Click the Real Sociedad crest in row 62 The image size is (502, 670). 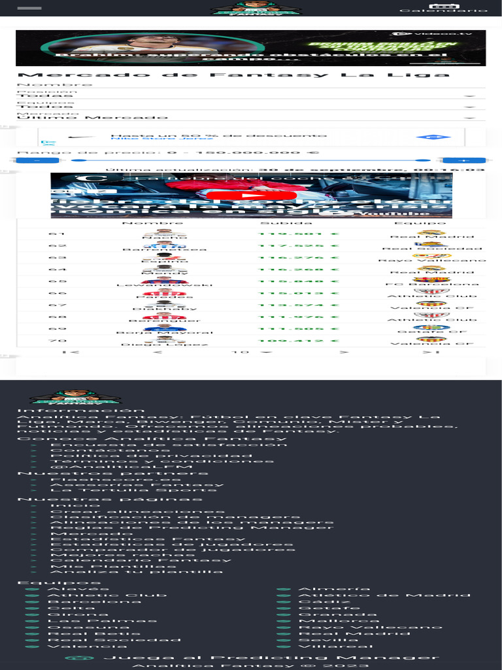click(x=431, y=245)
